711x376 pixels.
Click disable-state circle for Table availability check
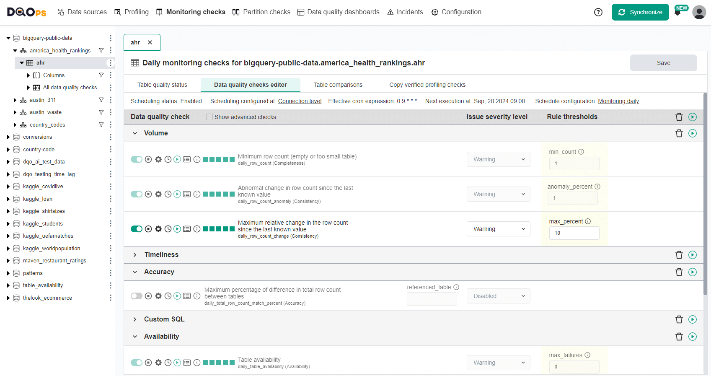[148, 363]
